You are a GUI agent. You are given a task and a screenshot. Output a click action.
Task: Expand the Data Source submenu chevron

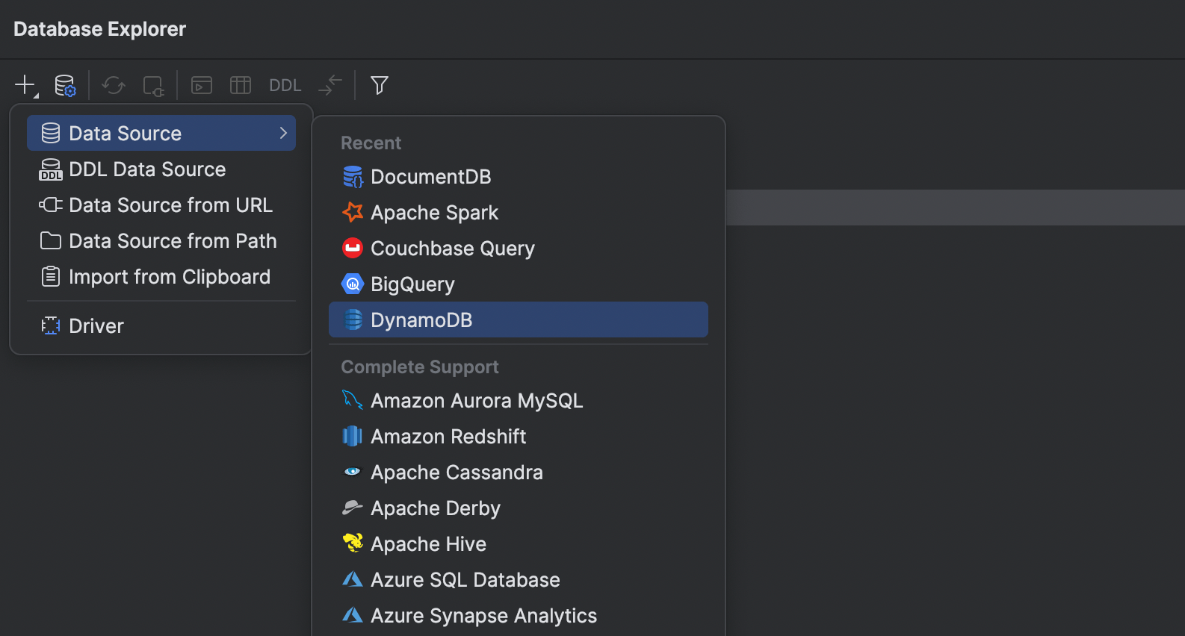pos(283,133)
